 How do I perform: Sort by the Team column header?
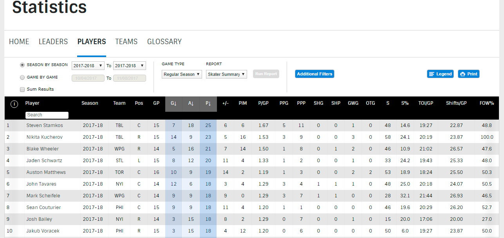119,103
